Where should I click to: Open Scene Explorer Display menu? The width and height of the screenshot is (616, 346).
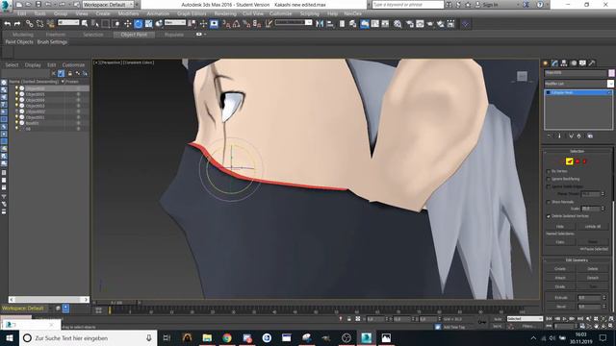coord(33,64)
